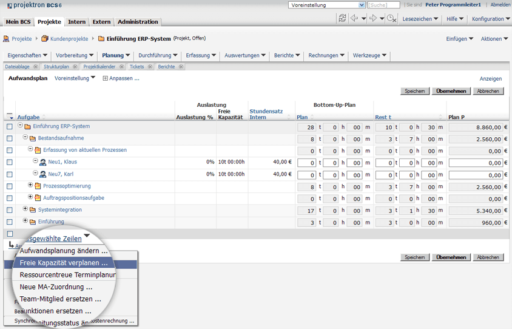Click the back arrow navigation icon

(x=354, y=18)
